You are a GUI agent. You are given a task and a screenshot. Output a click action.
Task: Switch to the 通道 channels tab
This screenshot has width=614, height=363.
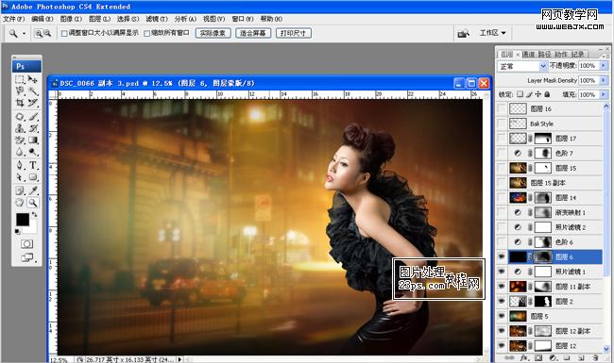(x=528, y=55)
